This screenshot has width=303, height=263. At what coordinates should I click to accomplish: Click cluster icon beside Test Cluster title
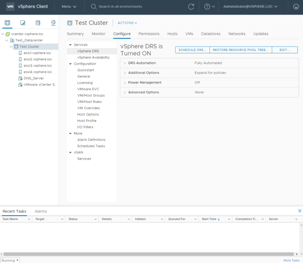[69, 23]
